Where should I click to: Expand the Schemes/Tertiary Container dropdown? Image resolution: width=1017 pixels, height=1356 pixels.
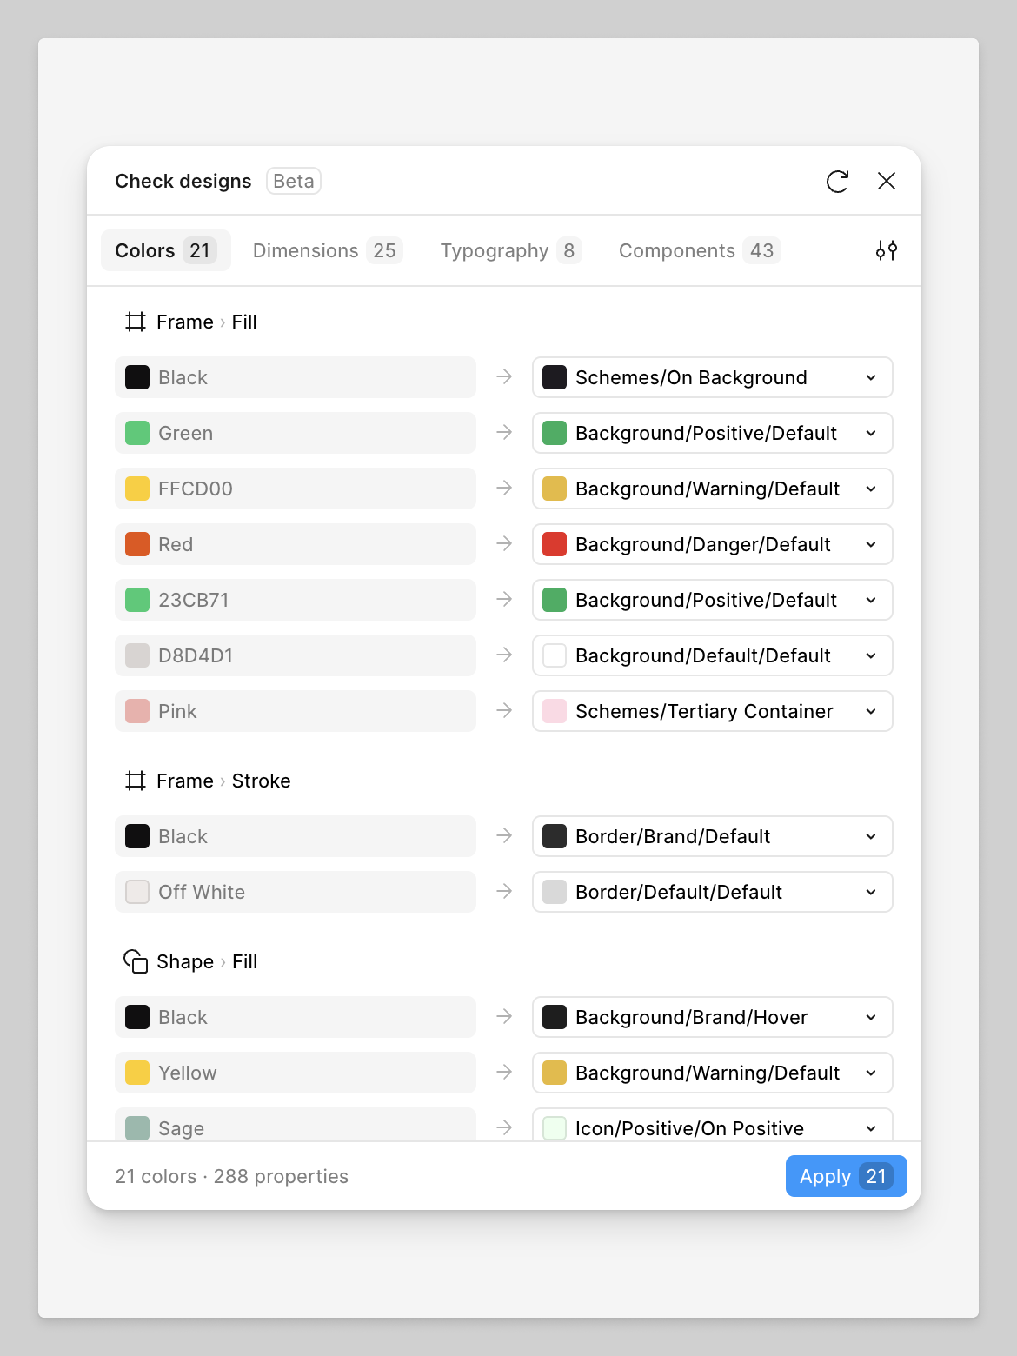coord(870,711)
